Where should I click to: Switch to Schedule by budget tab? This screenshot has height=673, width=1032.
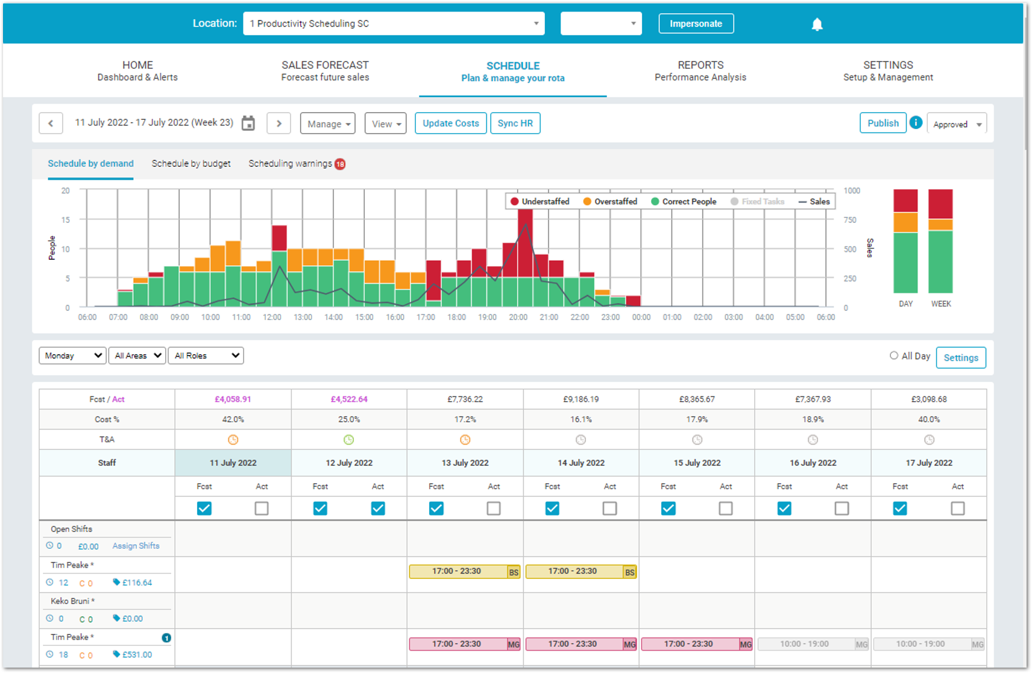click(x=191, y=164)
